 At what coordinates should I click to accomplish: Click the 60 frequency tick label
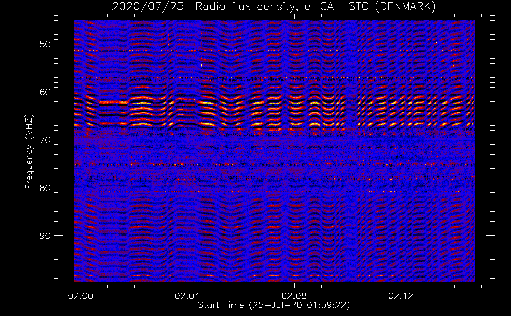coord(45,92)
